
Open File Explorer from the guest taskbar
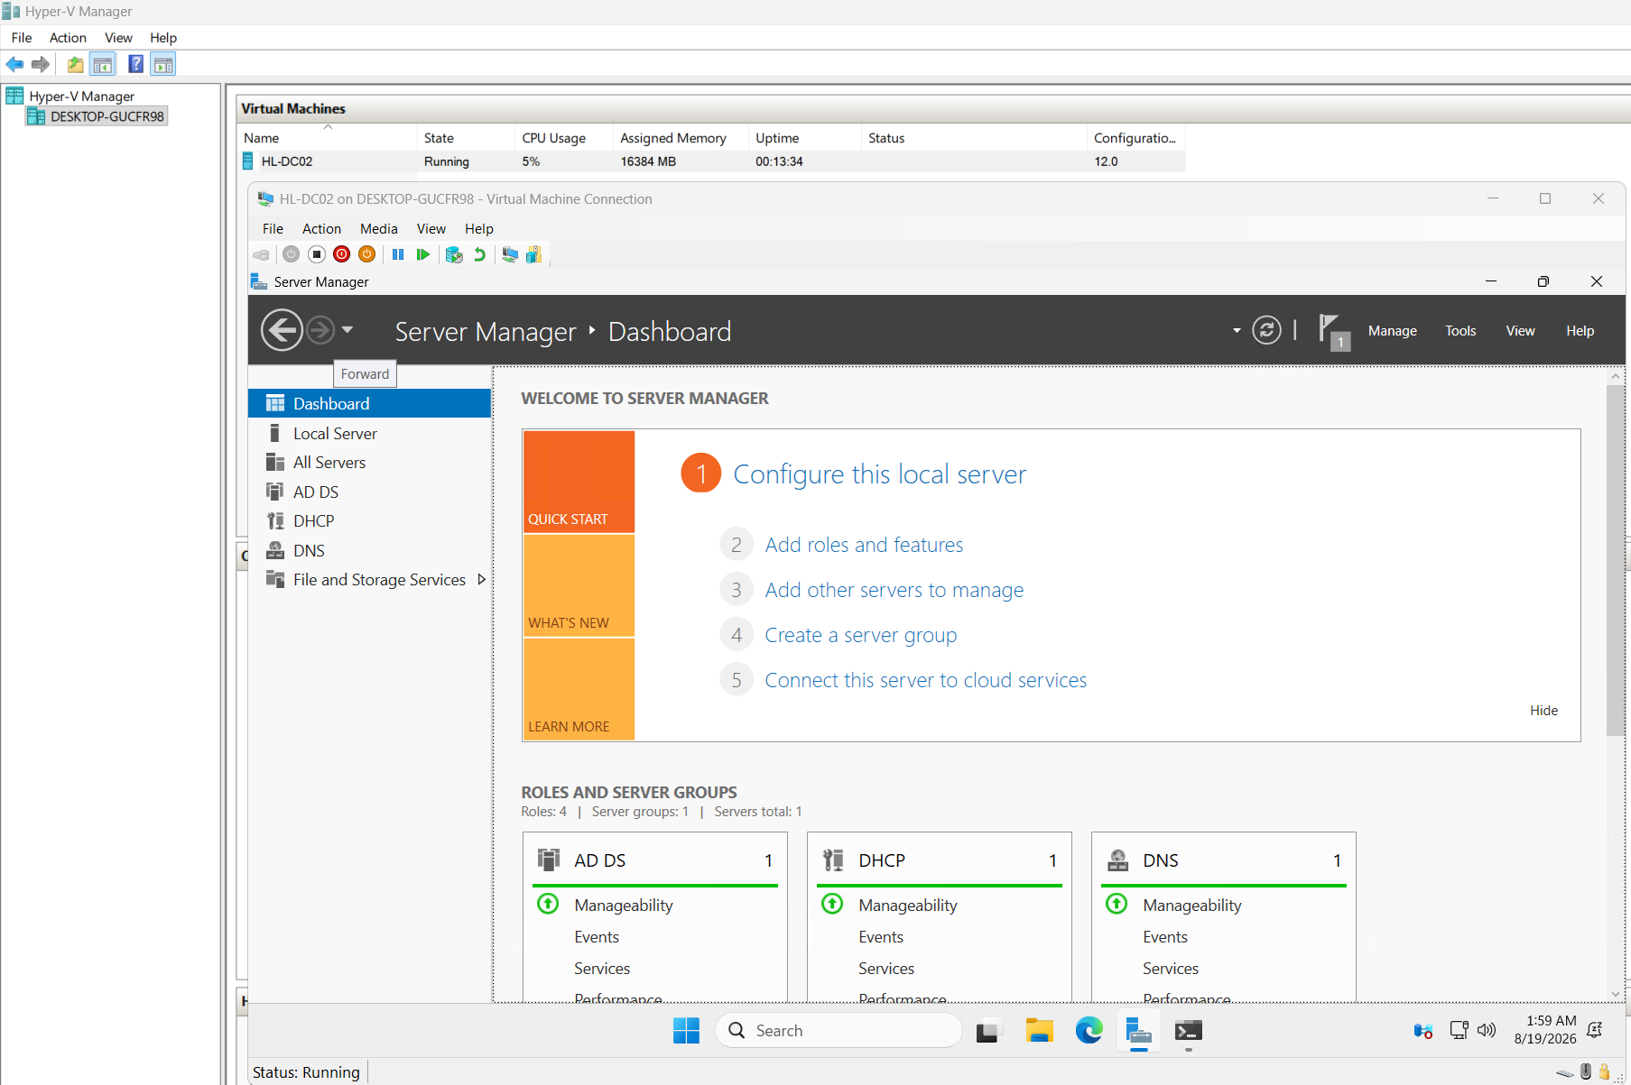tap(1039, 1030)
